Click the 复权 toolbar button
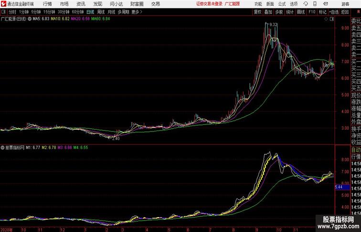Image resolution: width=361 pixels, height=232 pixels. pyautogui.click(x=257, y=12)
